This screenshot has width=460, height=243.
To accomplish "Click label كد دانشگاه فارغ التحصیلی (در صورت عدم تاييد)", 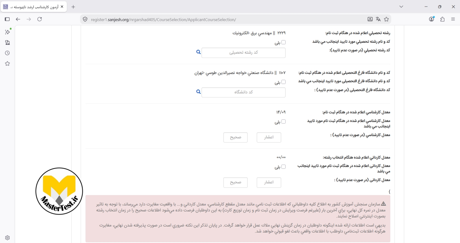I will (352, 90).
